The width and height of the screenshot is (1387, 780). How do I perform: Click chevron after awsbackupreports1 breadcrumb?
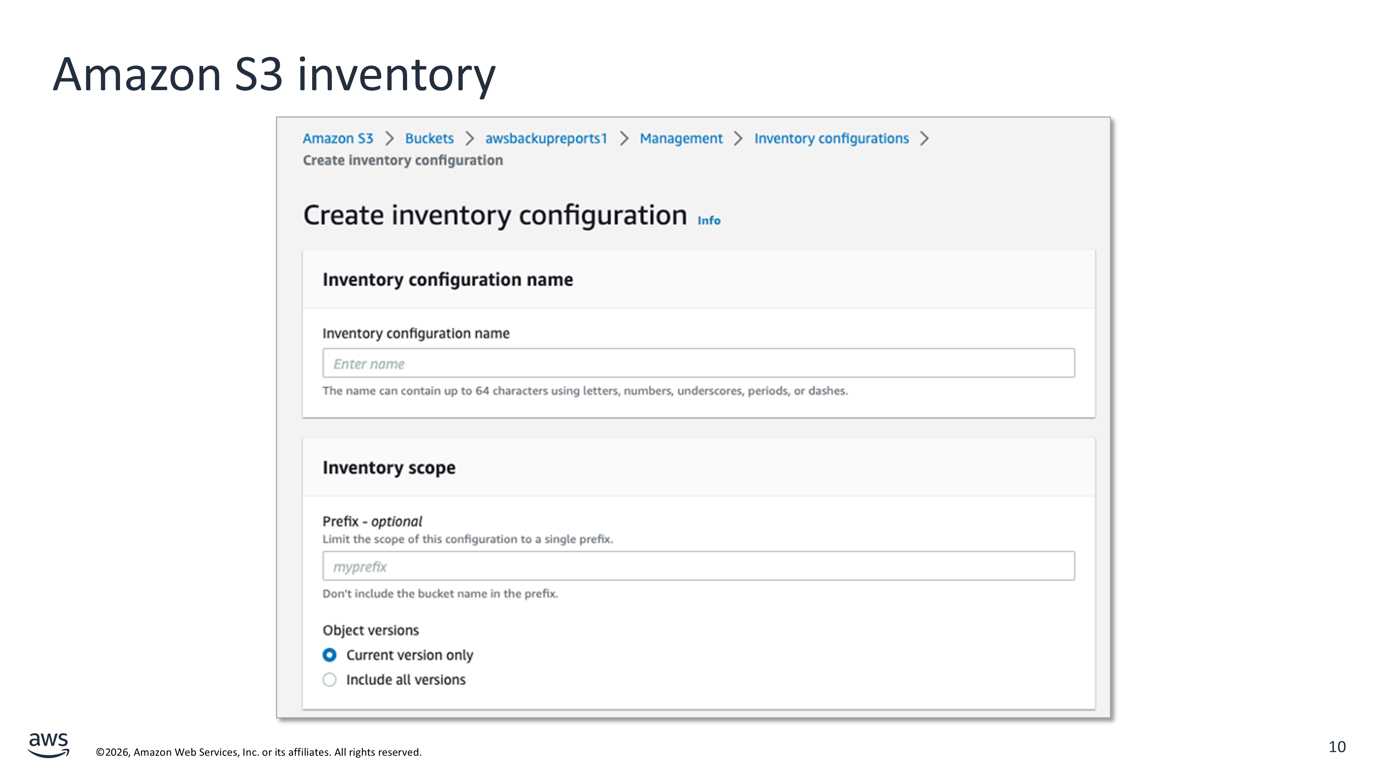pyautogui.click(x=624, y=138)
